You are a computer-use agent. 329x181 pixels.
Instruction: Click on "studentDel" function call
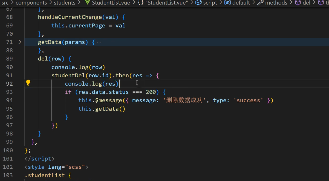[68, 75]
